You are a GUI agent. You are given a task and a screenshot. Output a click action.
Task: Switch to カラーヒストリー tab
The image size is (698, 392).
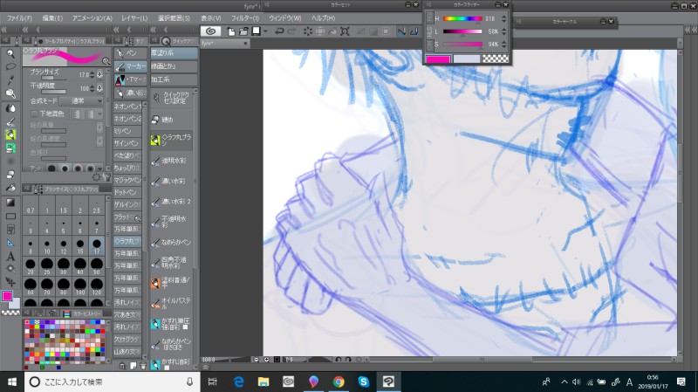click(82, 313)
